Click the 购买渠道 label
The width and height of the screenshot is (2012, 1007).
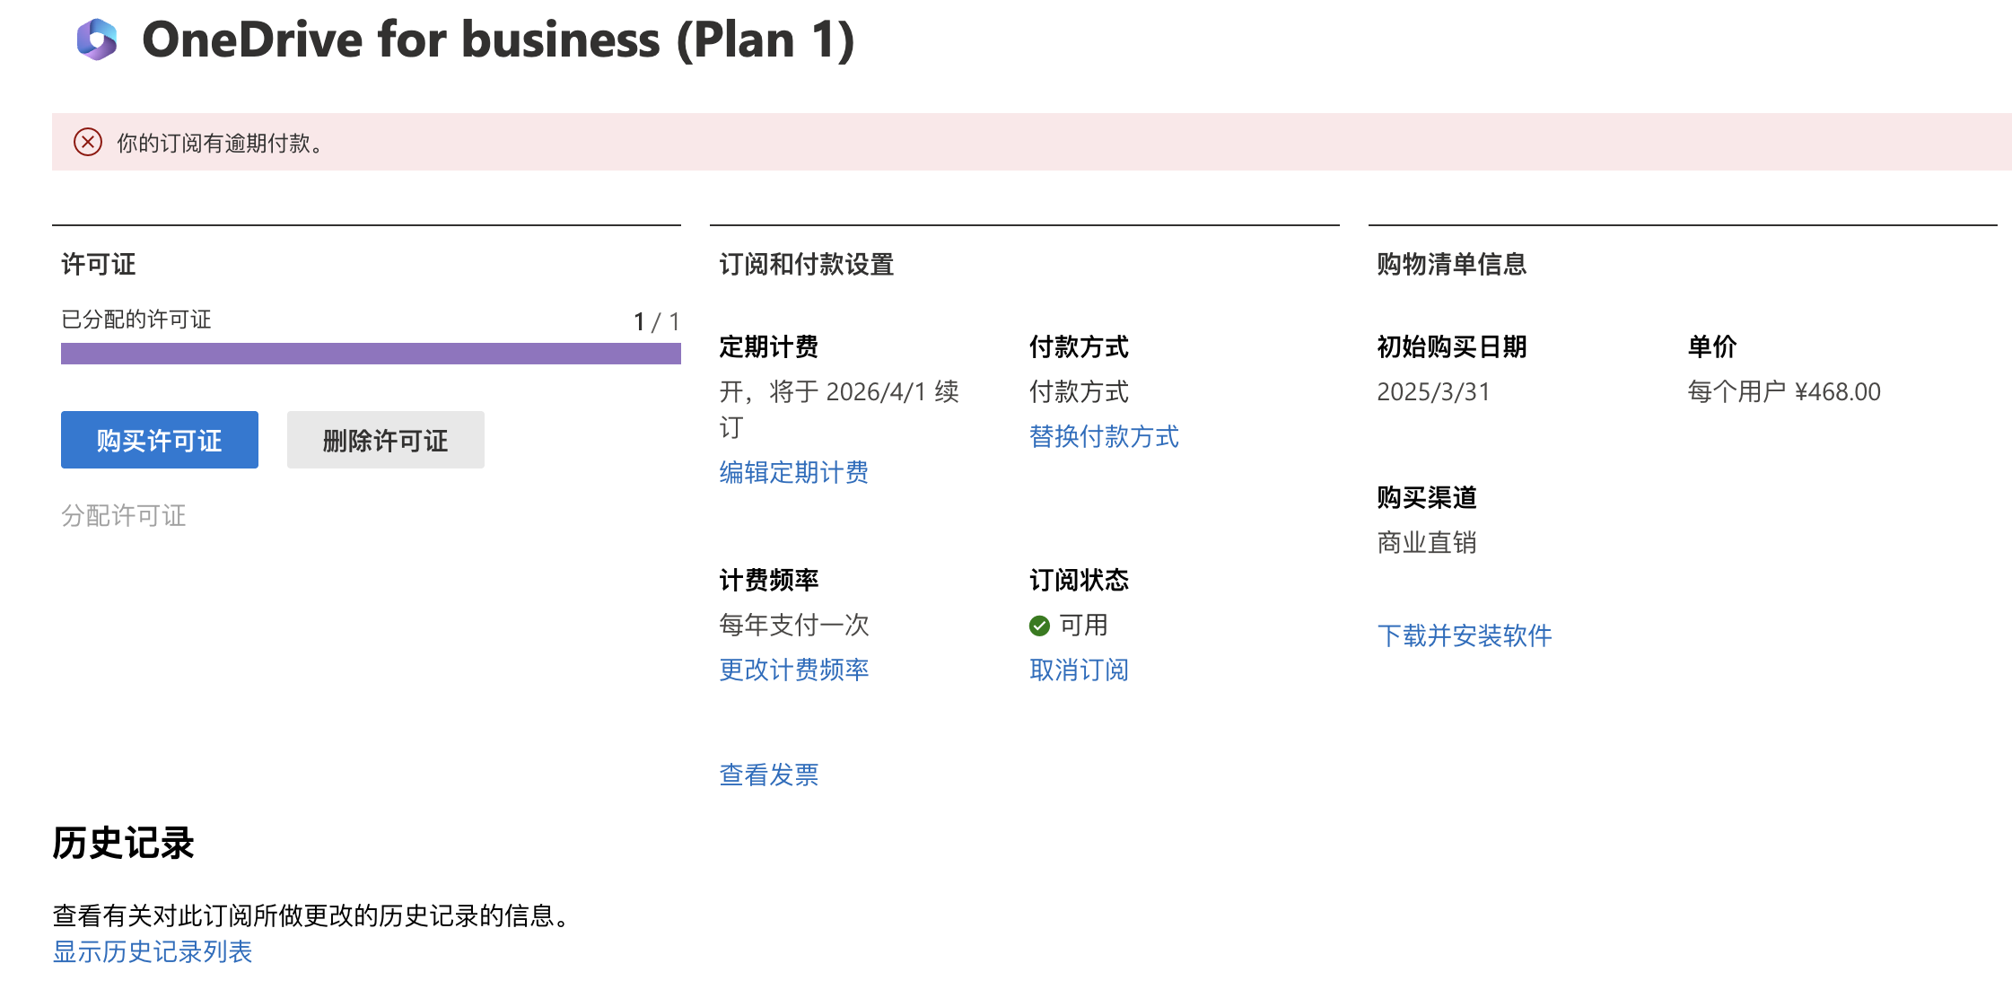pos(1427,497)
